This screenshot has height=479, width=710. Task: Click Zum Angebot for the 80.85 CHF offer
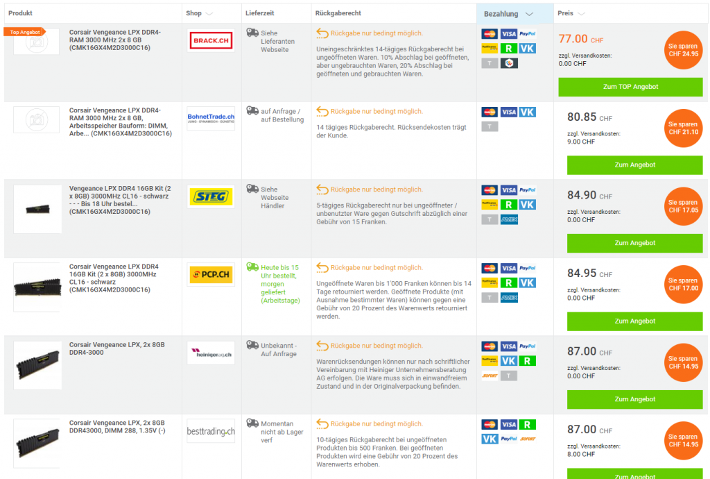tap(635, 165)
